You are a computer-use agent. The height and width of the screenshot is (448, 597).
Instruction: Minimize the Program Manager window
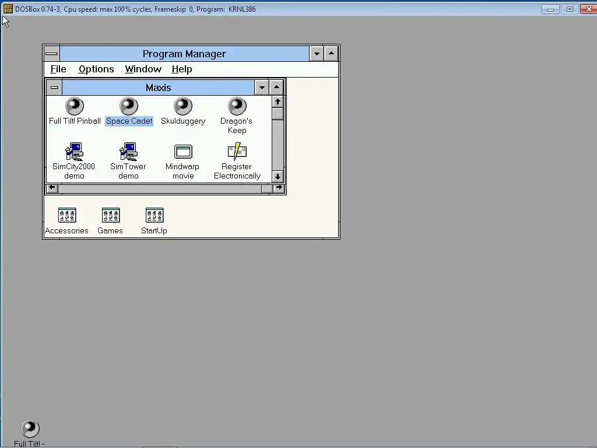317,54
